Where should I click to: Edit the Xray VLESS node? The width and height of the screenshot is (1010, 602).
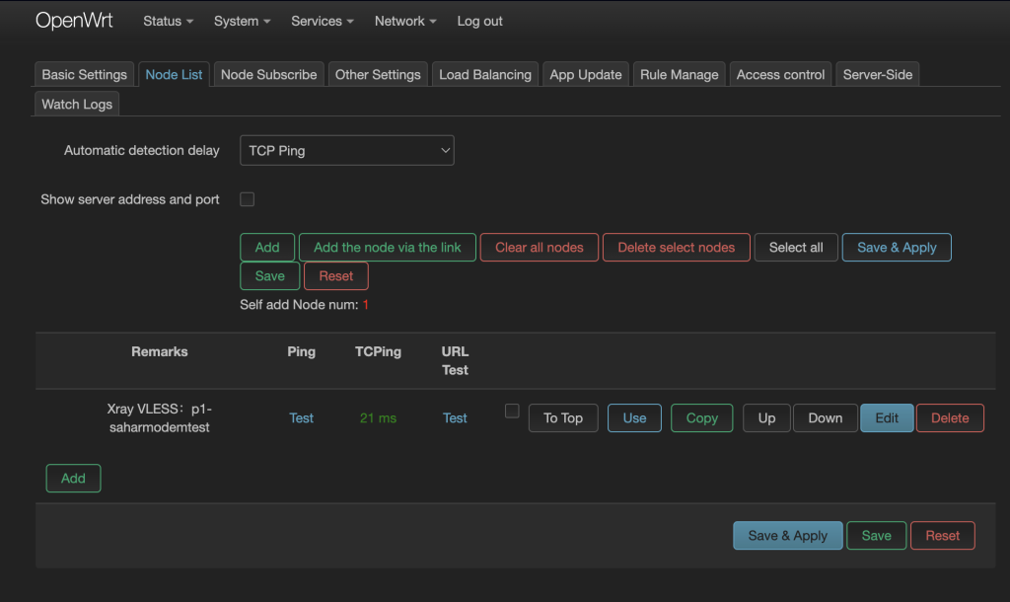click(x=887, y=417)
